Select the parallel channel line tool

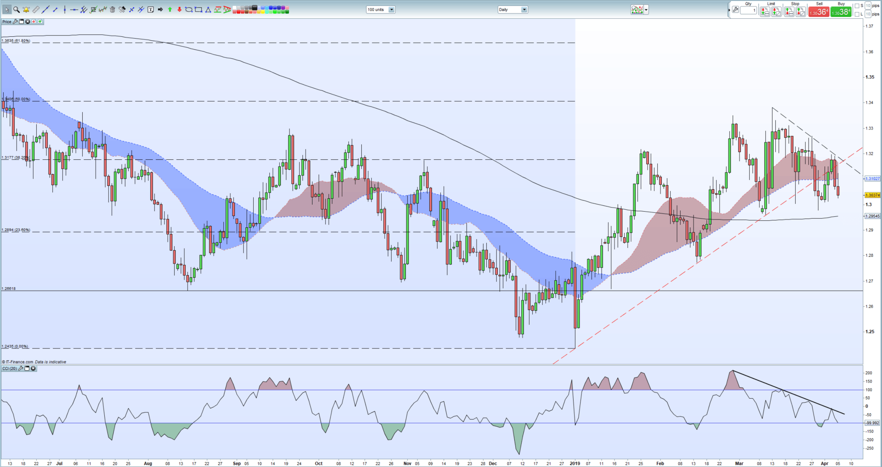(141, 10)
